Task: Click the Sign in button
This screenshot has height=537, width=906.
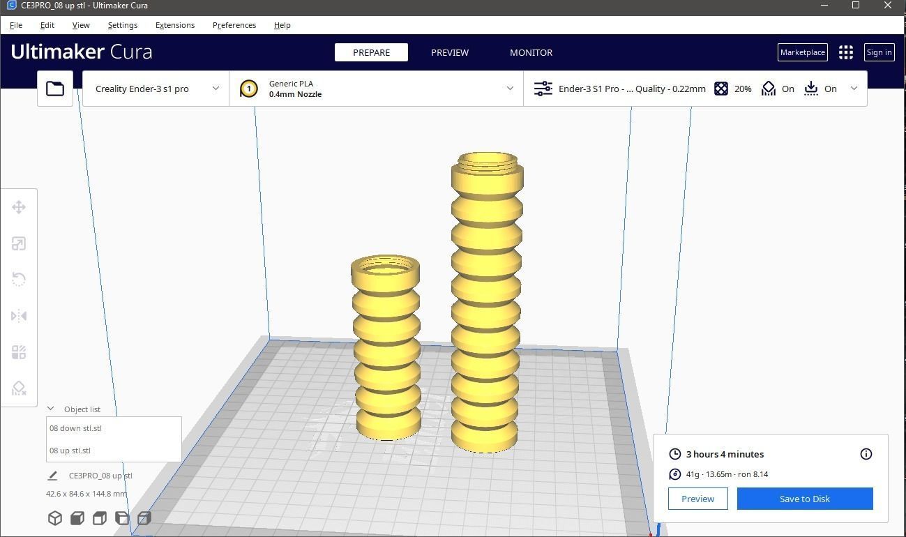Action: point(879,52)
